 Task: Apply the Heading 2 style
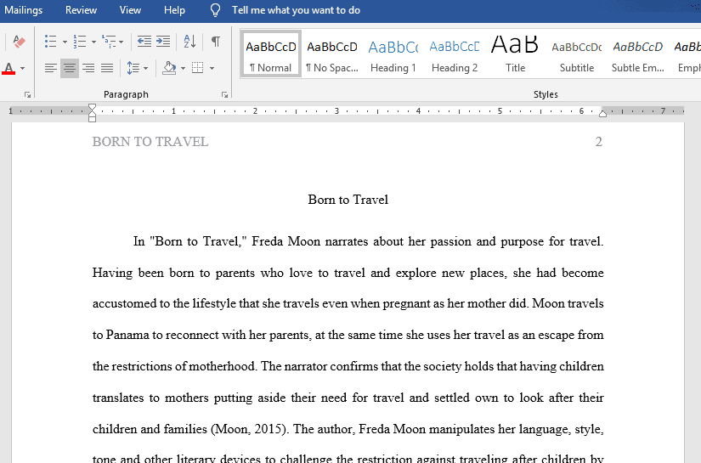click(x=455, y=54)
